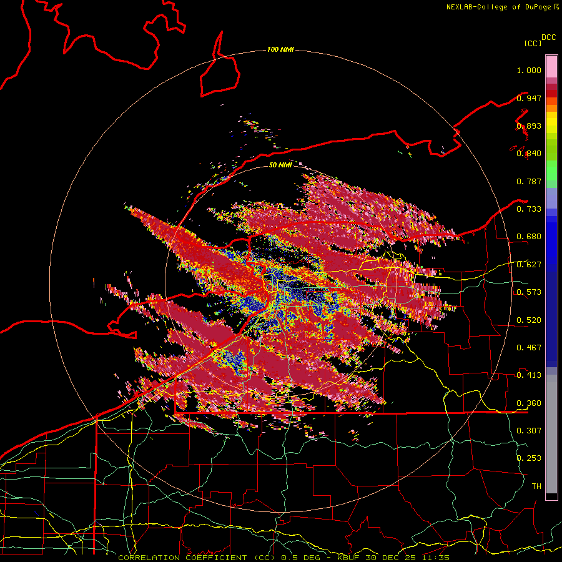Click the Correlation Coefficient KBUF title caption
The width and height of the screenshot is (562, 562).
point(284,558)
